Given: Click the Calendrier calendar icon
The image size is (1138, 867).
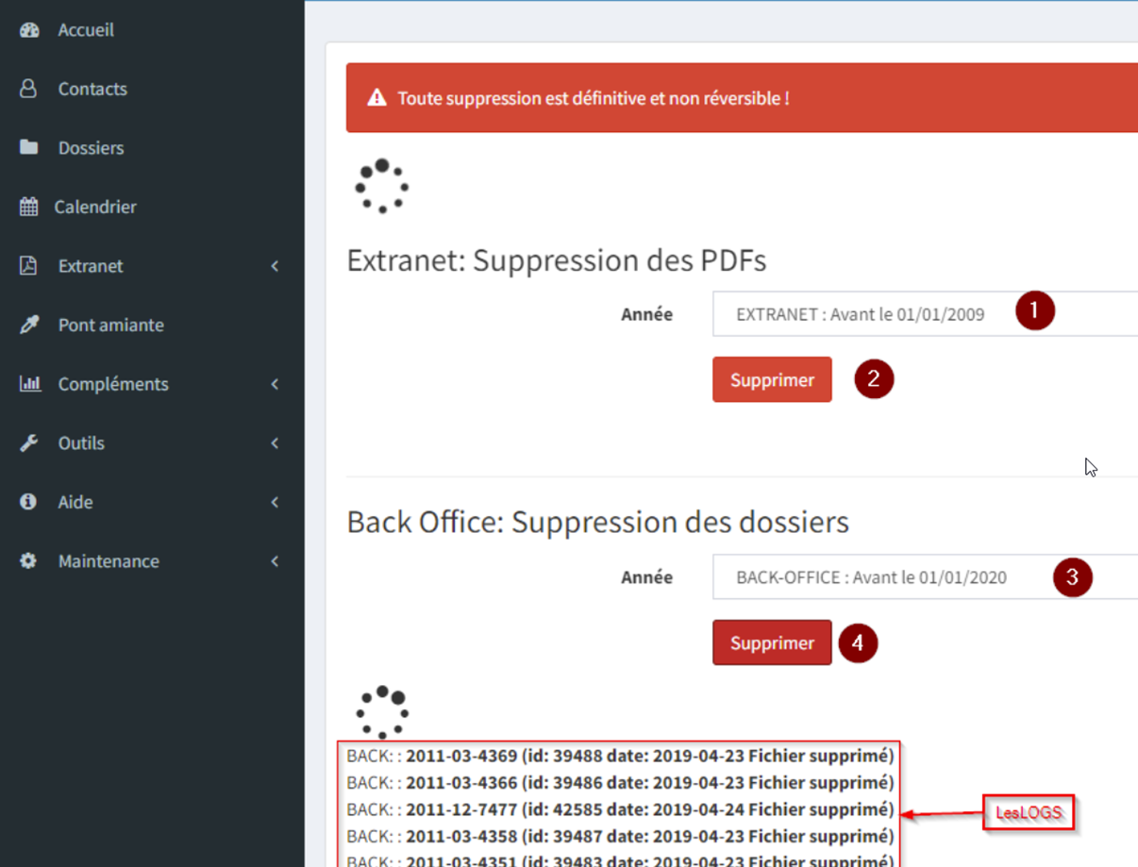Looking at the screenshot, I should coord(29,207).
